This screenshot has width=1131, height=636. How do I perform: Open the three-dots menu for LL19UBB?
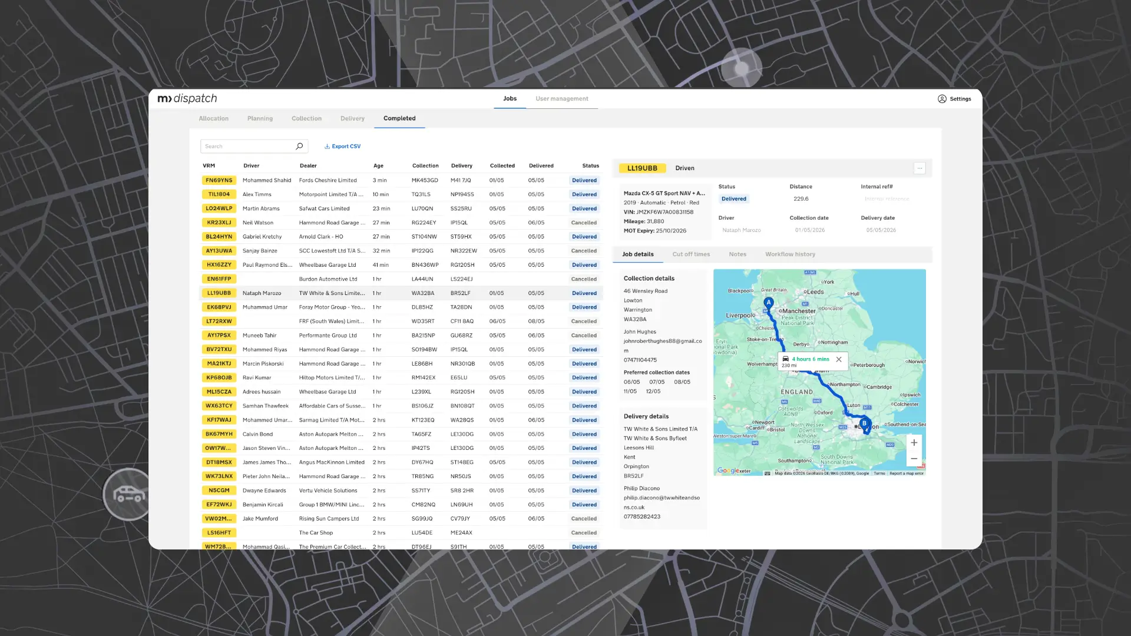(920, 168)
